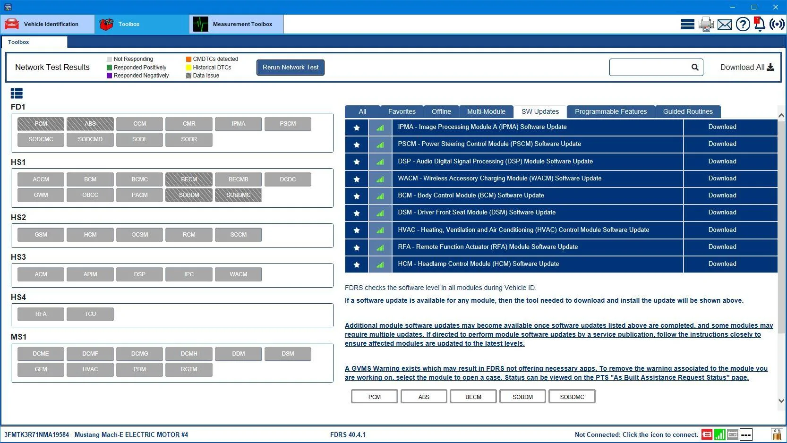Image resolution: width=787 pixels, height=443 pixels.
Task: Favorite star for PSCM software update
Action: [x=357, y=145]
